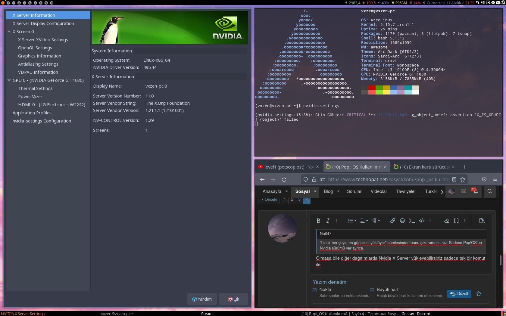Collapse the X Screen 0 tree node

point(9,32)
